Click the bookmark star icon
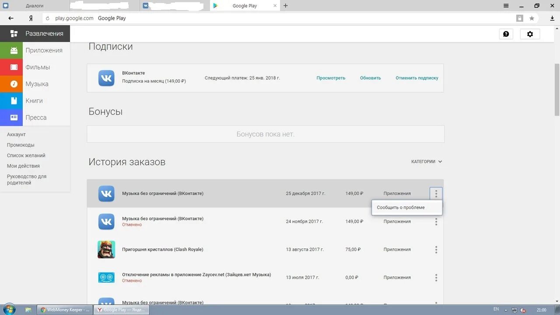Image resolution: width=560 pixels, height=315 pixels. (x=532, y=18)
